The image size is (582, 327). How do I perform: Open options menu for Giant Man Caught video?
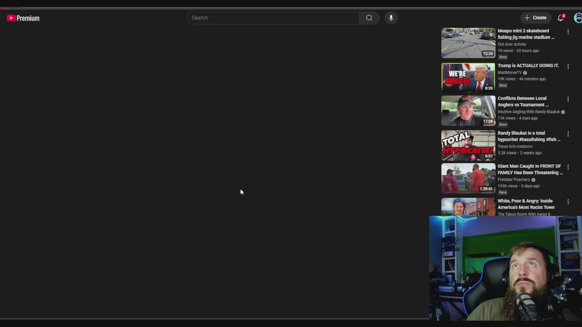568,167
